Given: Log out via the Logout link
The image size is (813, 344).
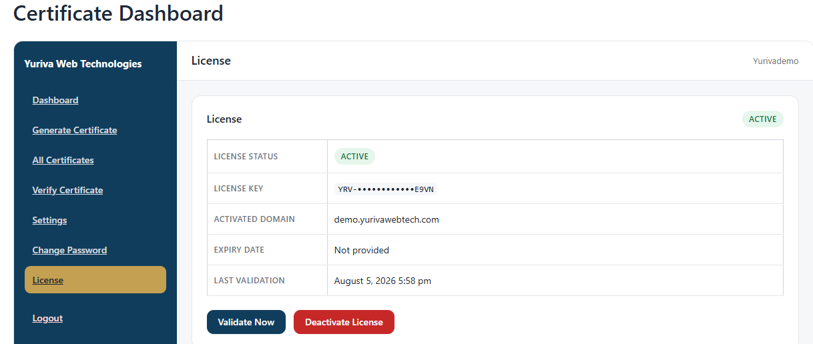Looking at the screenshot, I should (47, 318).
